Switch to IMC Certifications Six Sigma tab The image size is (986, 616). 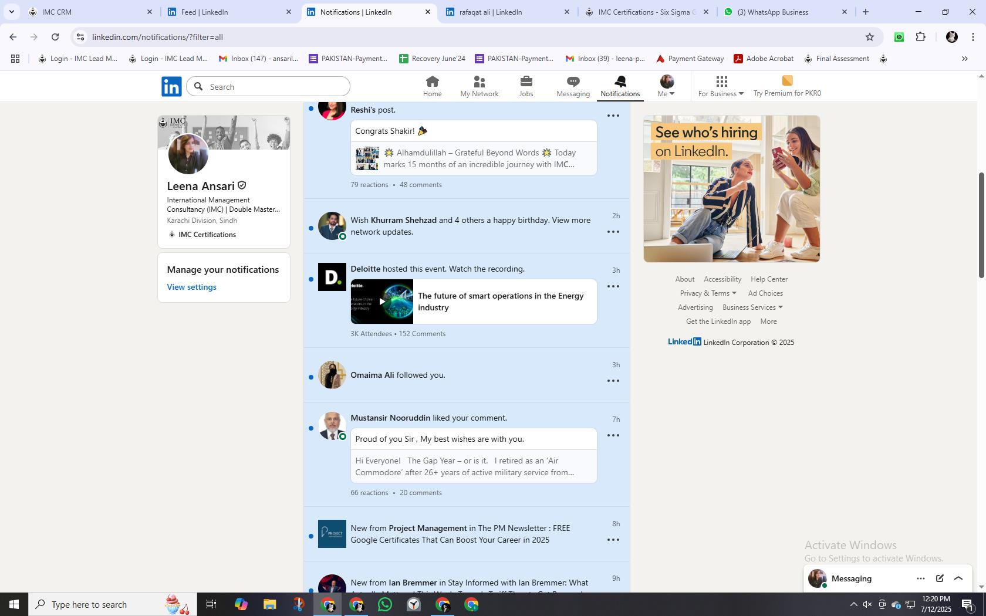click(x=646, y=12)
